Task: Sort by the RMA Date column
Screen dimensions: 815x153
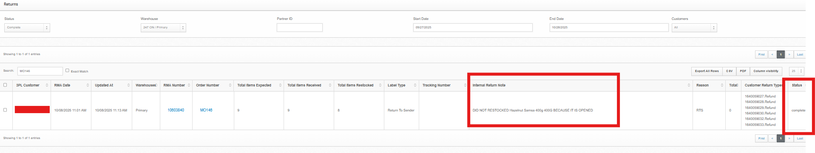Action: tap(71, 85)
